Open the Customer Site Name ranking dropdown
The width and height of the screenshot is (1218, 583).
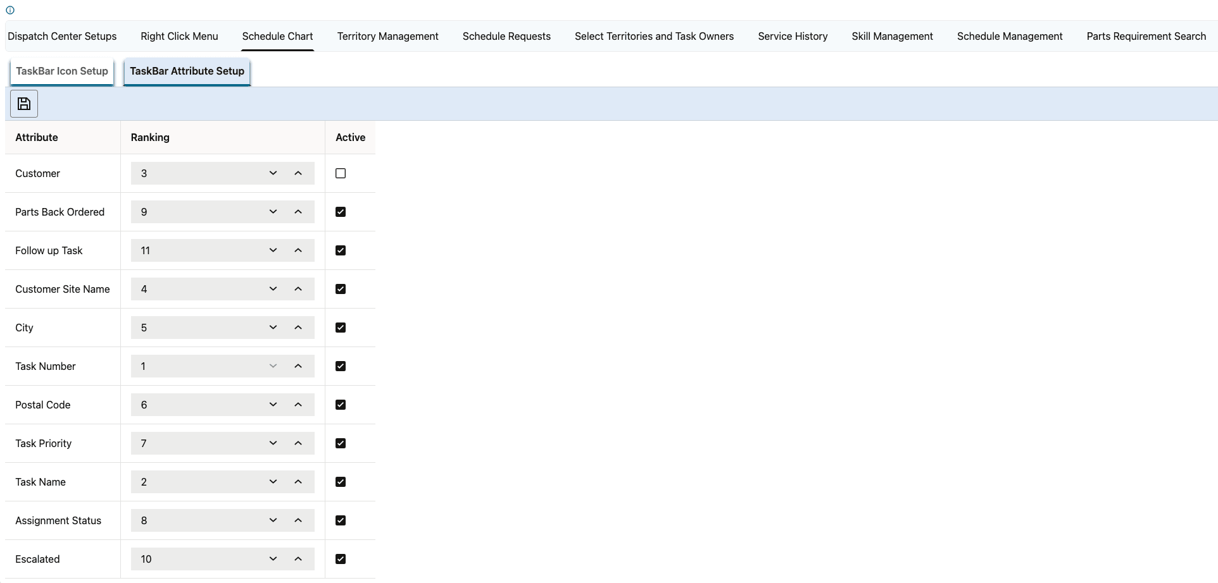pyautogui.click(x=273, y=288)
